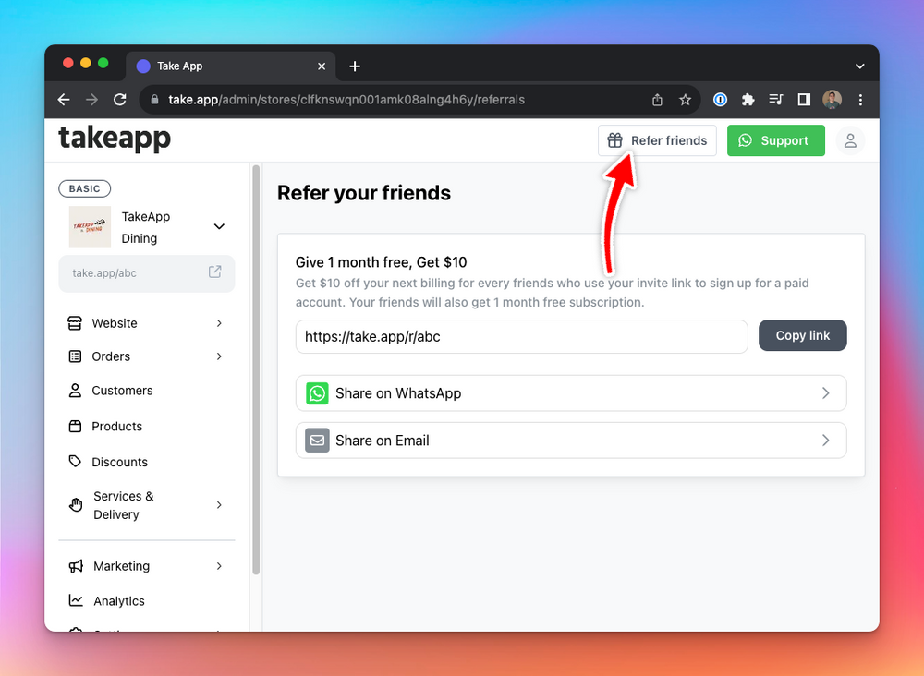The height and width of the screenshot is (676, 924).
Task: Click the Support button
Action: (x=775, y=140)
